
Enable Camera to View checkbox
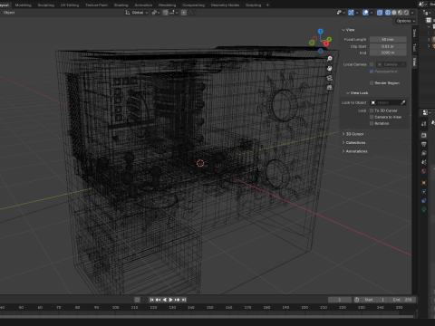point(372,117)
